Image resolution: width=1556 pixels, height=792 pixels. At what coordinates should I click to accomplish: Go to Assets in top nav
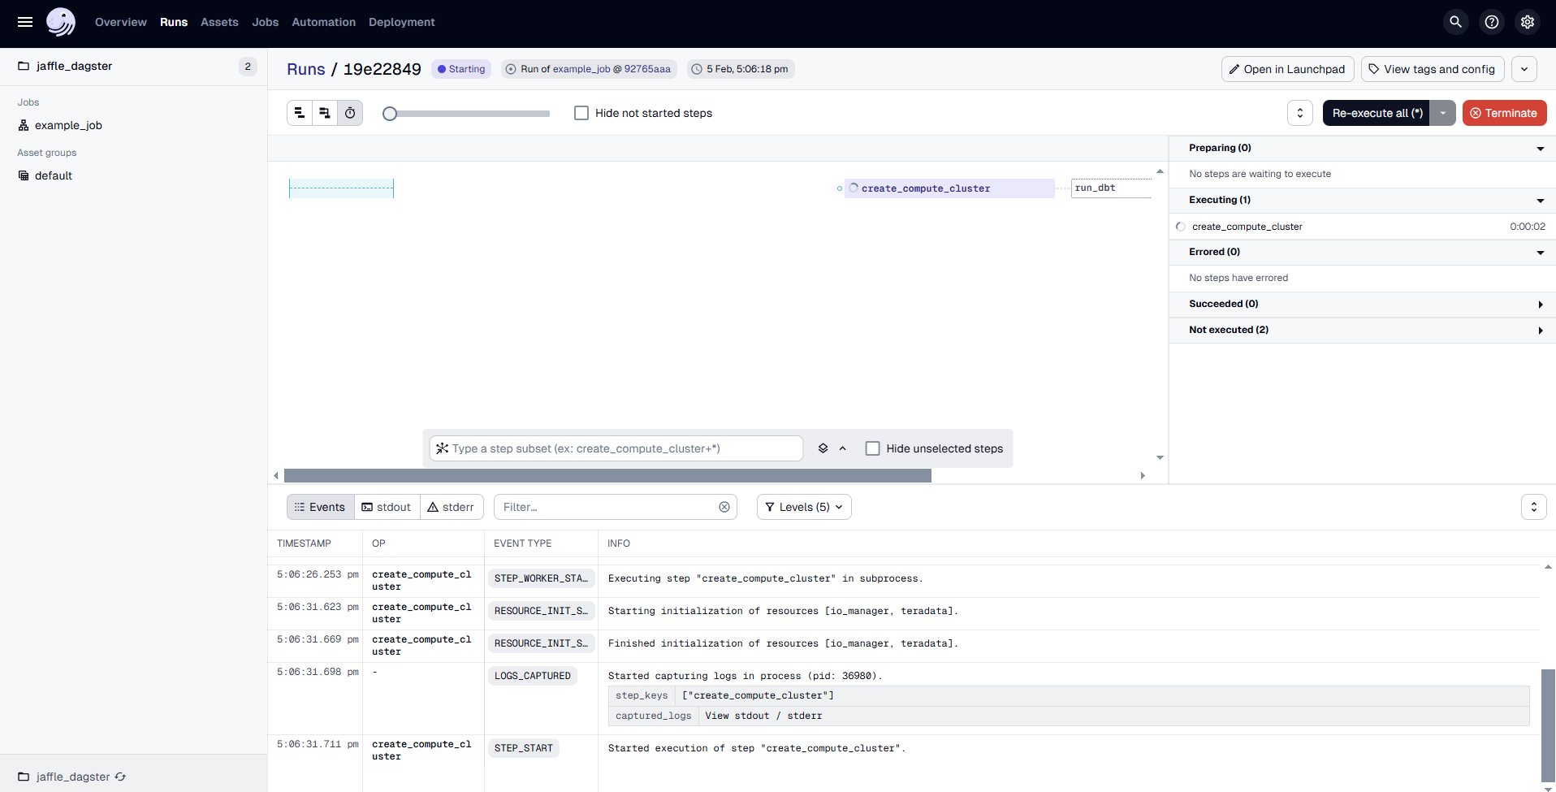pyautogui.click(x=220, y=22)
